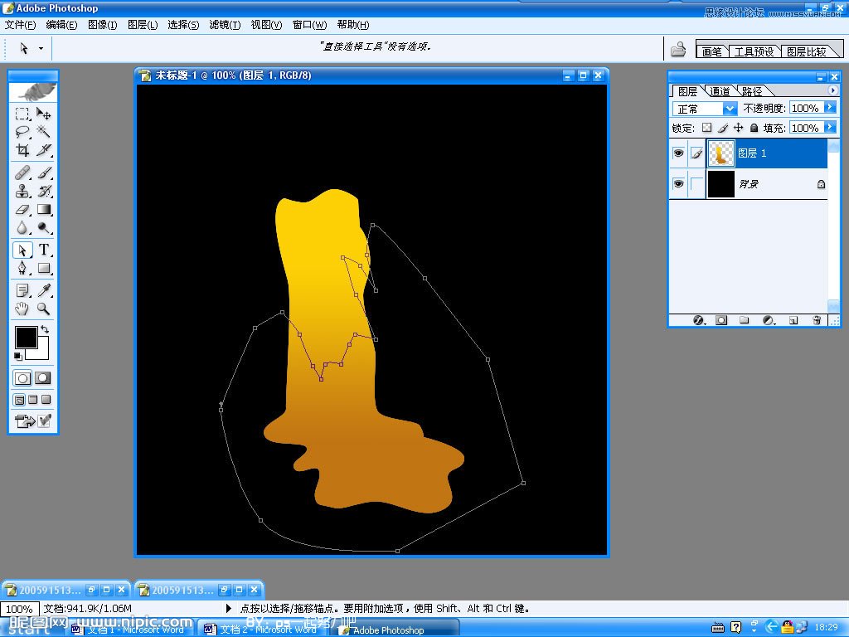Toggle visibility of the 背景 layer
This screenshot has width=849, height=637.
(x=678, y=183)
